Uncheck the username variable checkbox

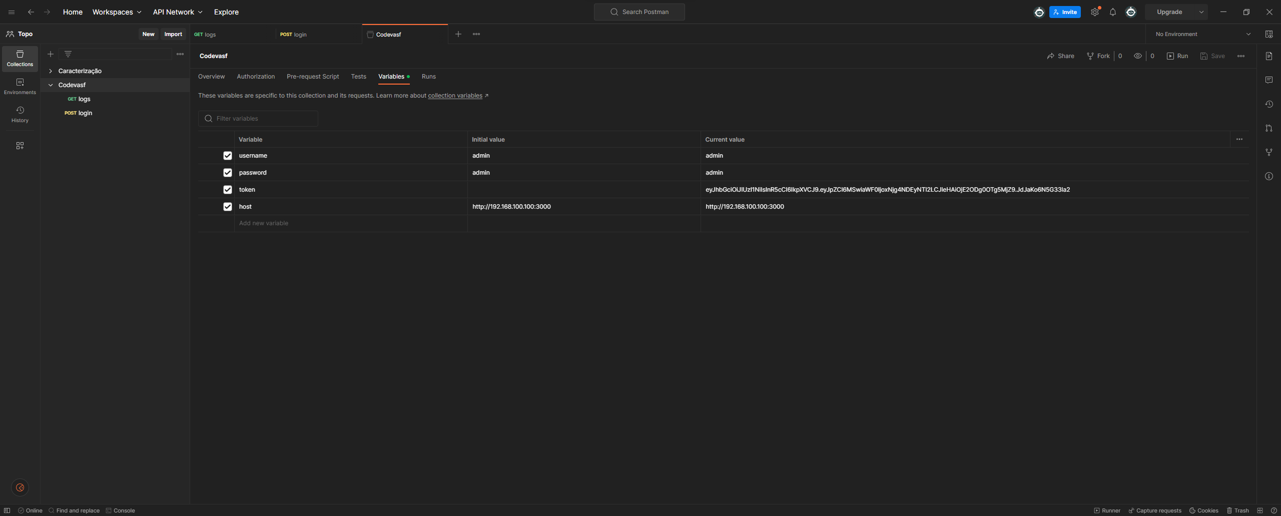228,156
